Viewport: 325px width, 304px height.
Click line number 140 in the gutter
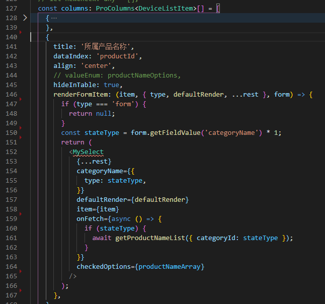[x=12, y=37]
